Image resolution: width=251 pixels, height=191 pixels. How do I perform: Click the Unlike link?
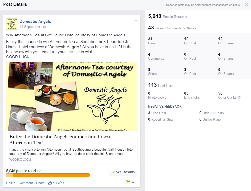11,183
